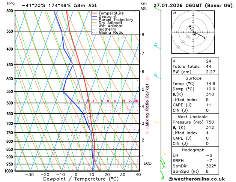Click the 500 hPa pressure label
The width and height of the screenshot is (236, 182).
click(11, 79)
